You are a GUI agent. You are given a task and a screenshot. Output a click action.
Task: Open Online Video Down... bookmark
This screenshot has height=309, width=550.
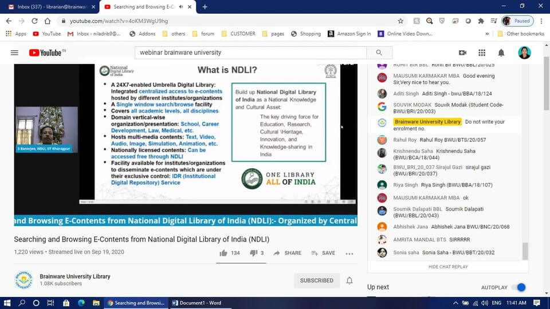click(x=405, y=34)
